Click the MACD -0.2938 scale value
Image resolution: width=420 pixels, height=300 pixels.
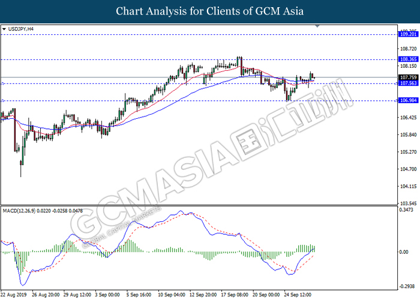coord(407,286)
